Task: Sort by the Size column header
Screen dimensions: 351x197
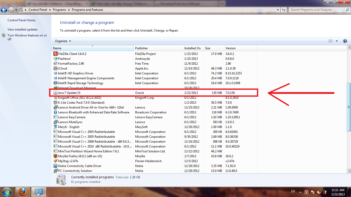Action: click(214, 48)
